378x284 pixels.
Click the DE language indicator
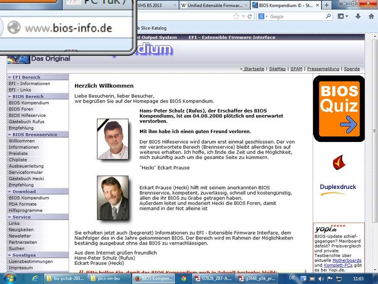coord(292,278)
